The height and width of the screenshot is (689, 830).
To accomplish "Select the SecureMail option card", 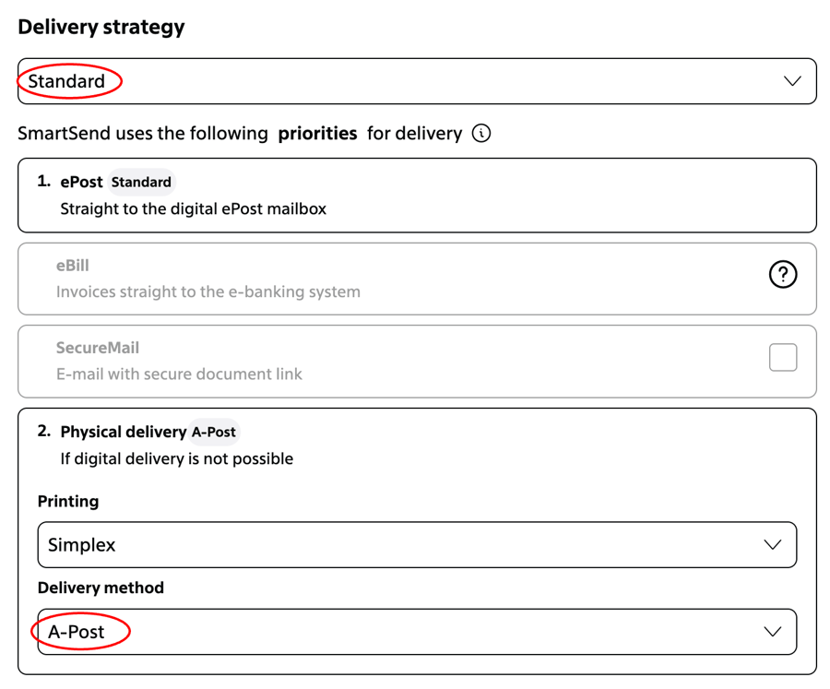I will (x=417, y=362).
